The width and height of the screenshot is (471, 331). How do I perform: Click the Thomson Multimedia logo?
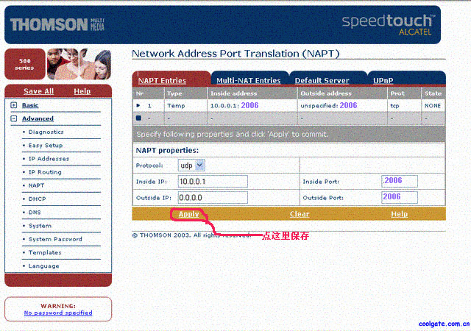57,25
